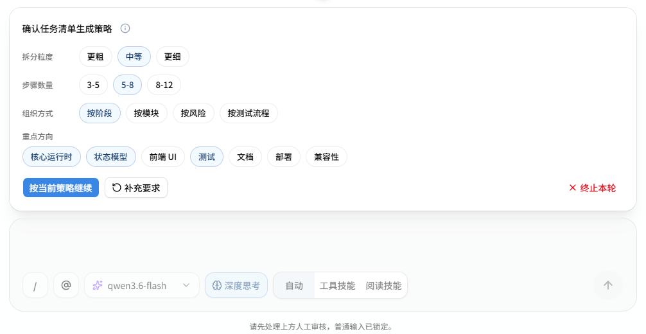This screenshot has height=334, width=646.
Task: Switch to 阅读技能 tab
Action: pos(383,285)
